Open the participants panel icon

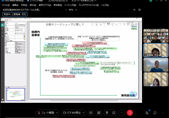(147, 113)
